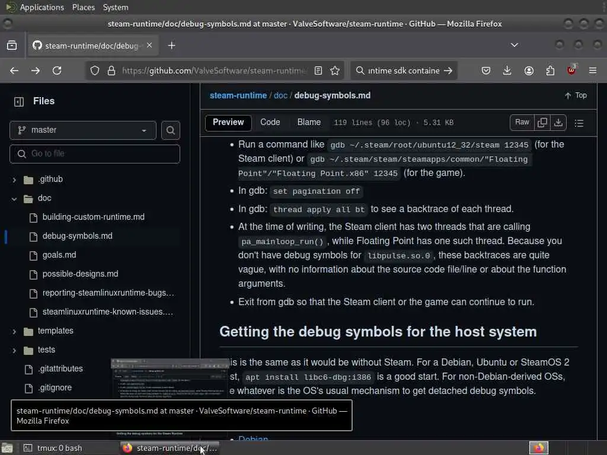Collapse the doc folder
This screenshot has height=455, width=607.
(14, 198)
